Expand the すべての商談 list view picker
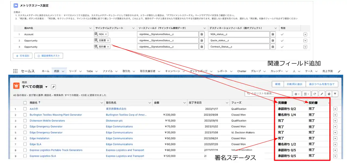Viewport: 347px width, 163px height. pyautogui.click(x=46, y=87)
